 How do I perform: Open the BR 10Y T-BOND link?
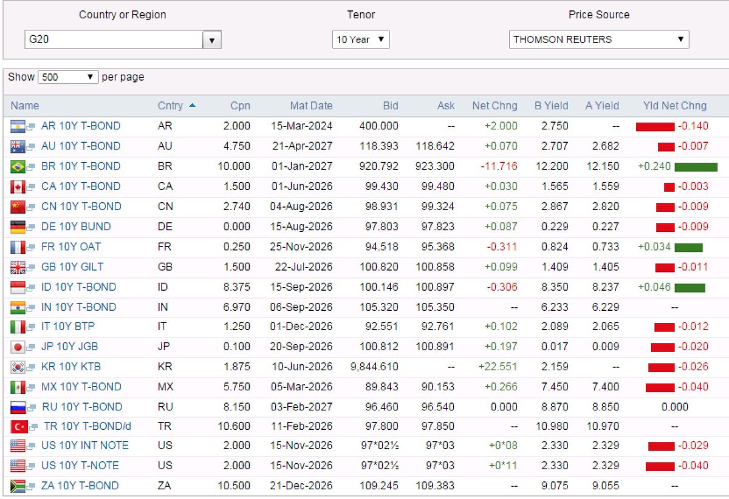[x=81, y=166]
